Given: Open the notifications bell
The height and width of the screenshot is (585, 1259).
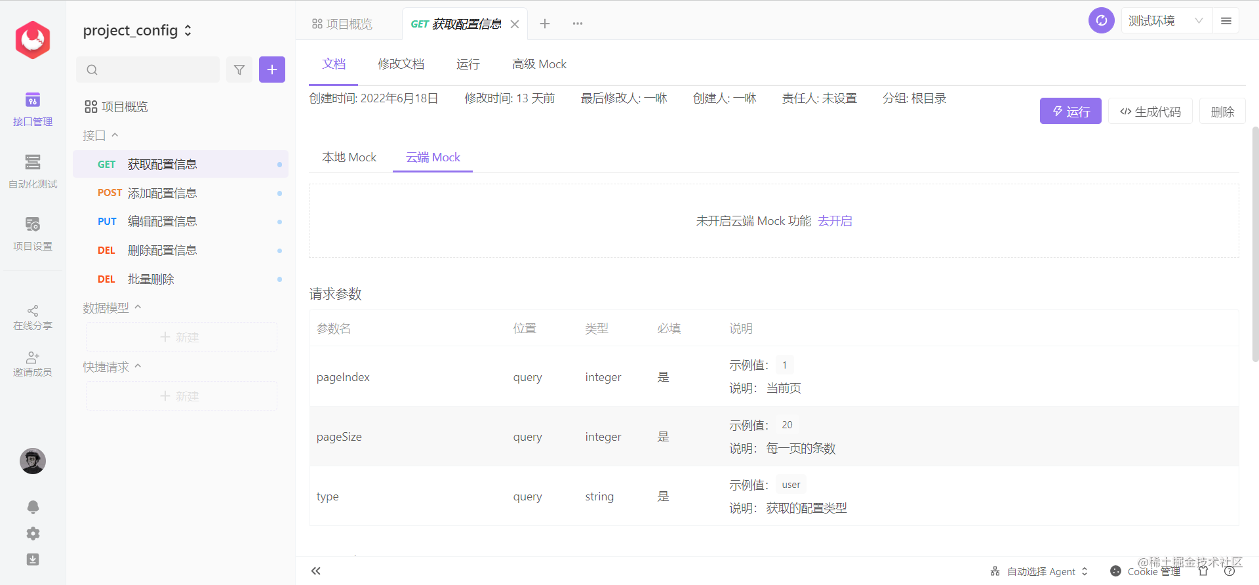Looking at the screenshot, I should click(x=33, y=507).
